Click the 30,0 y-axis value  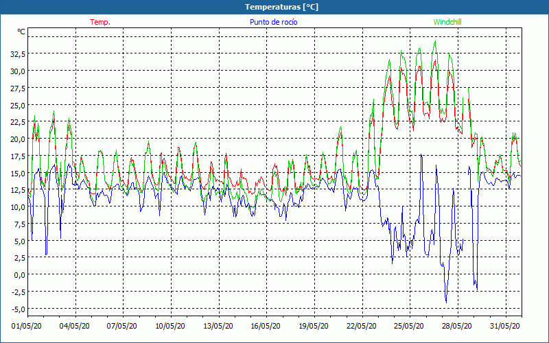coord(18,71)
